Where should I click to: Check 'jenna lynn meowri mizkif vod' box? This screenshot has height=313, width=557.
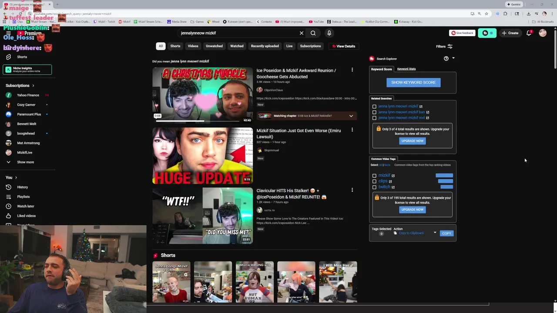374,118
